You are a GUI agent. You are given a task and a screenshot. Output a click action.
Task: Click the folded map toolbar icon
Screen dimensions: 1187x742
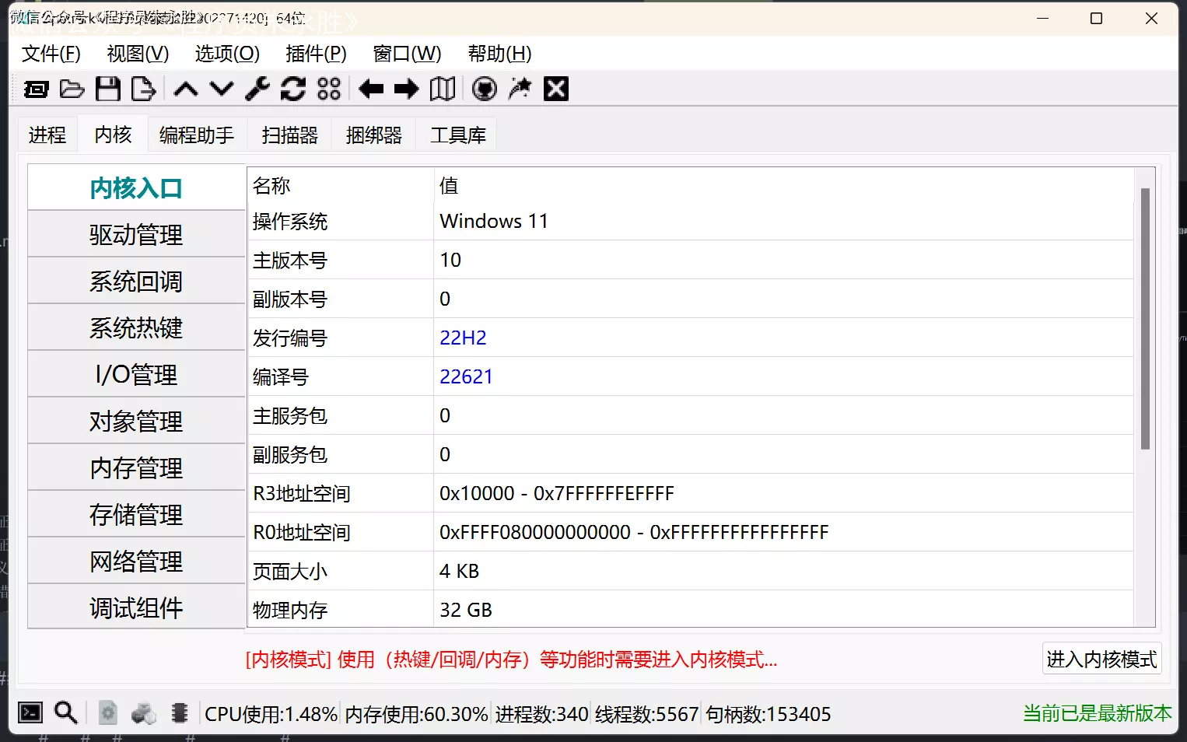pos(443,89)
